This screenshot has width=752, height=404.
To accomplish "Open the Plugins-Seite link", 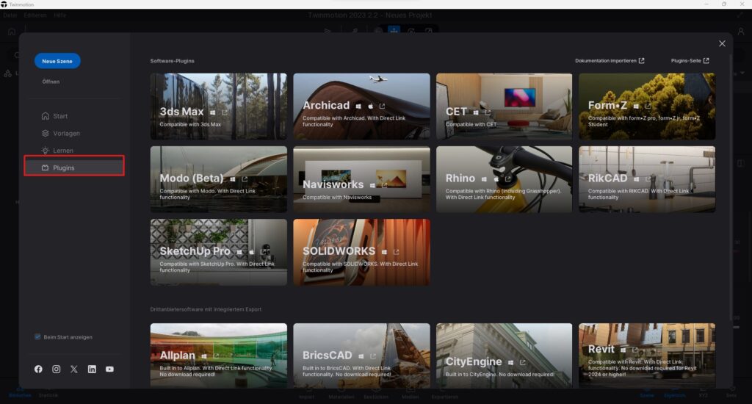I will (690, 61).
